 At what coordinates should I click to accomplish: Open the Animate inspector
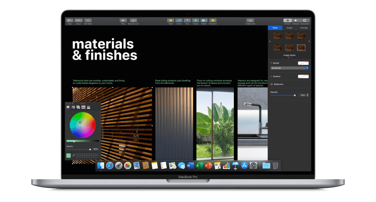pyautogui.click(x=296, y=20)
